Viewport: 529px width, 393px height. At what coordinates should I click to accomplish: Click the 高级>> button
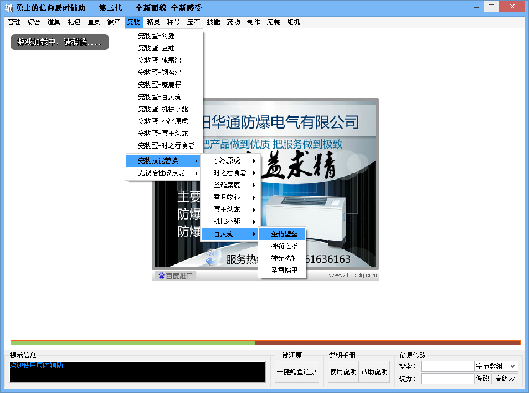[x=505, y=379]
